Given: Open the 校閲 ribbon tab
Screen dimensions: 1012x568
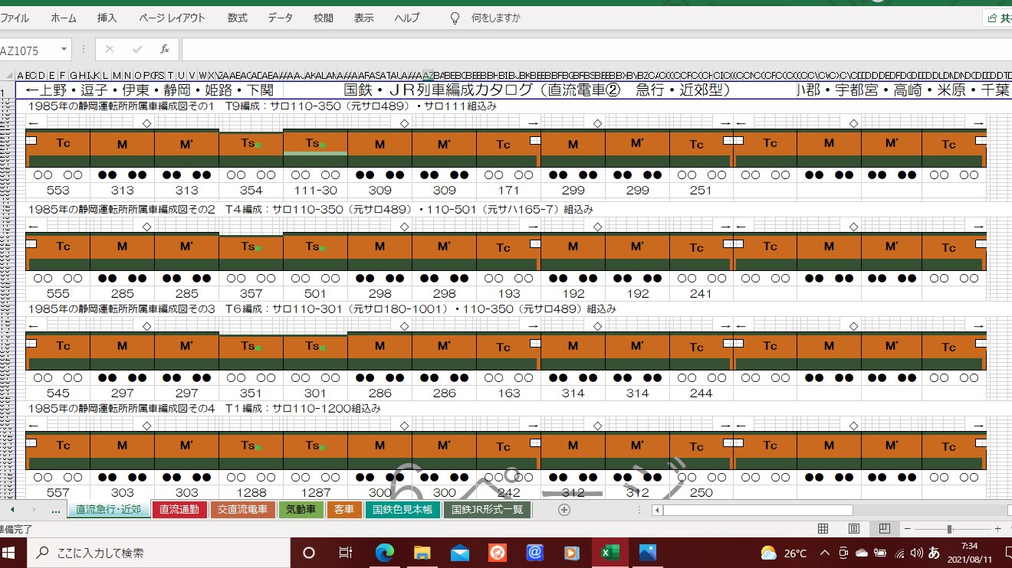Looking at the screenshot, I should pos(324,18).
